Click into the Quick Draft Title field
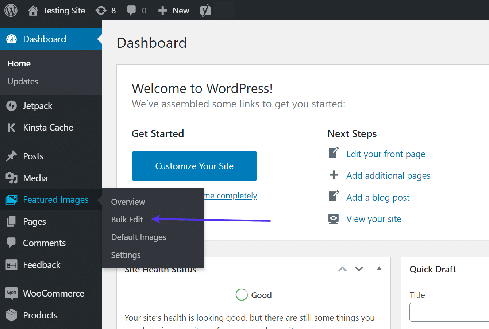Viewport: 489px width, 329px height. [449, 312]
